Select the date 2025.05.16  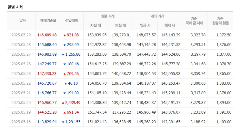[x=21, y=122]
